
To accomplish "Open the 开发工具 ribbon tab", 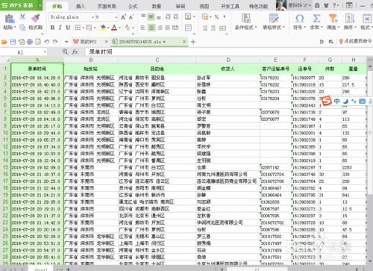I will point(231,6).
